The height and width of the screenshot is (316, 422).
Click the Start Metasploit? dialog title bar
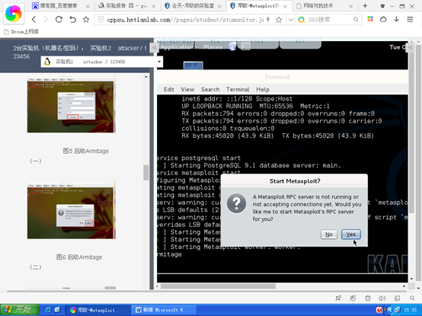pyautogui.click(x=295, y=181)
